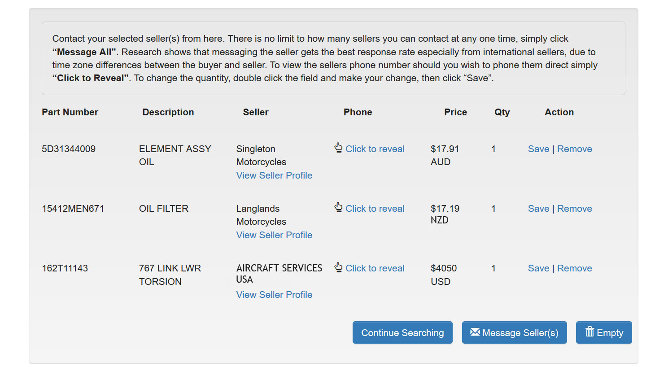Click envelope icon on Message Seller(s) button
This screenshot has height=367, width=668.
pos(475,332)
